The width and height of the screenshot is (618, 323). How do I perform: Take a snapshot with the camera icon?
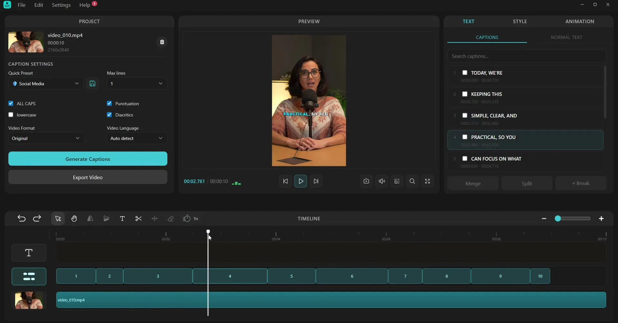point(366,181)
